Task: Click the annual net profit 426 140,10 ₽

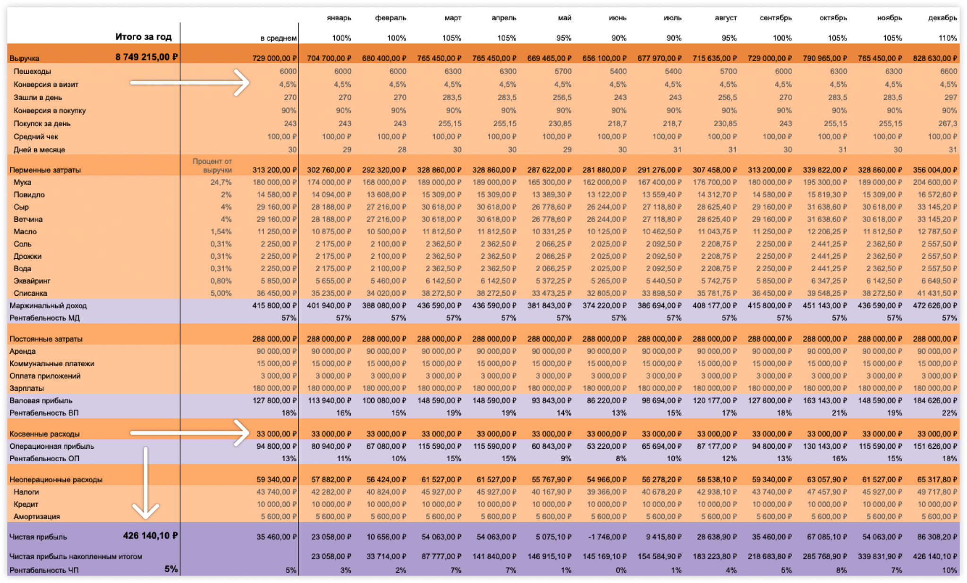Action: (x=150, y=536)
